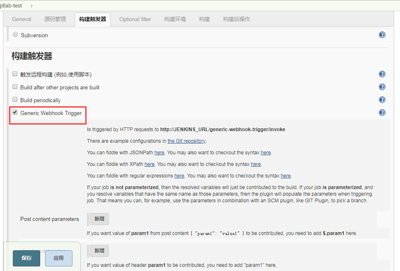Check Build periodically

click(15, 99)
